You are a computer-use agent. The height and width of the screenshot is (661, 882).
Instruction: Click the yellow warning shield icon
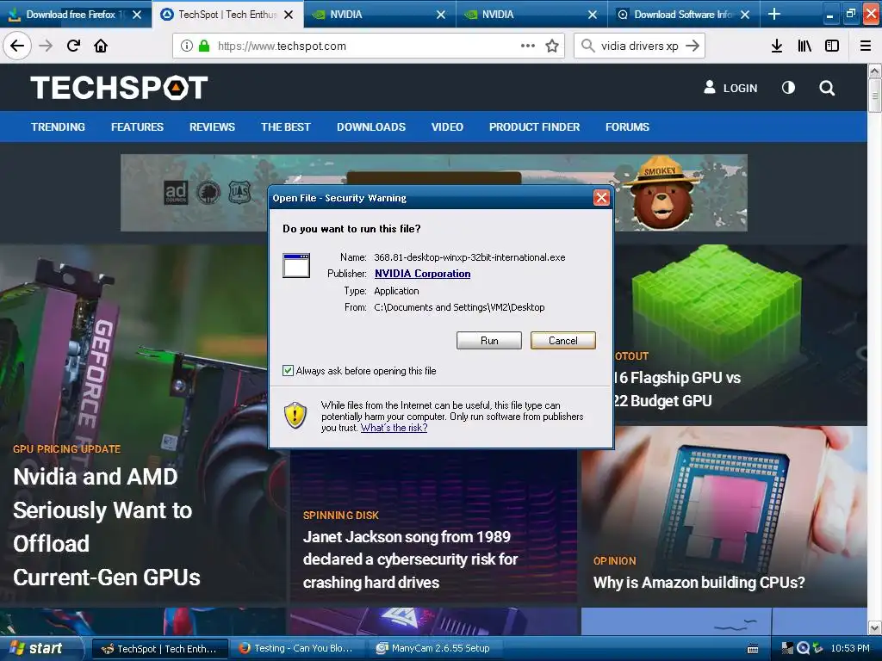[x=295, y=416]
